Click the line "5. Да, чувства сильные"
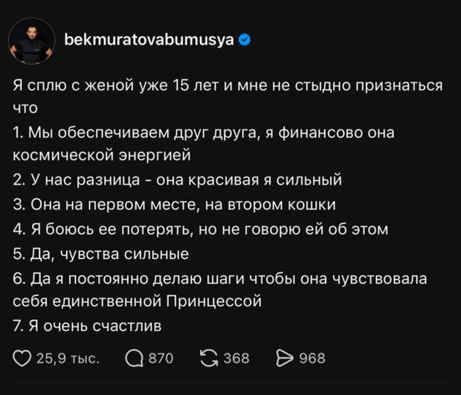461x395 pixels. [100, 254]
